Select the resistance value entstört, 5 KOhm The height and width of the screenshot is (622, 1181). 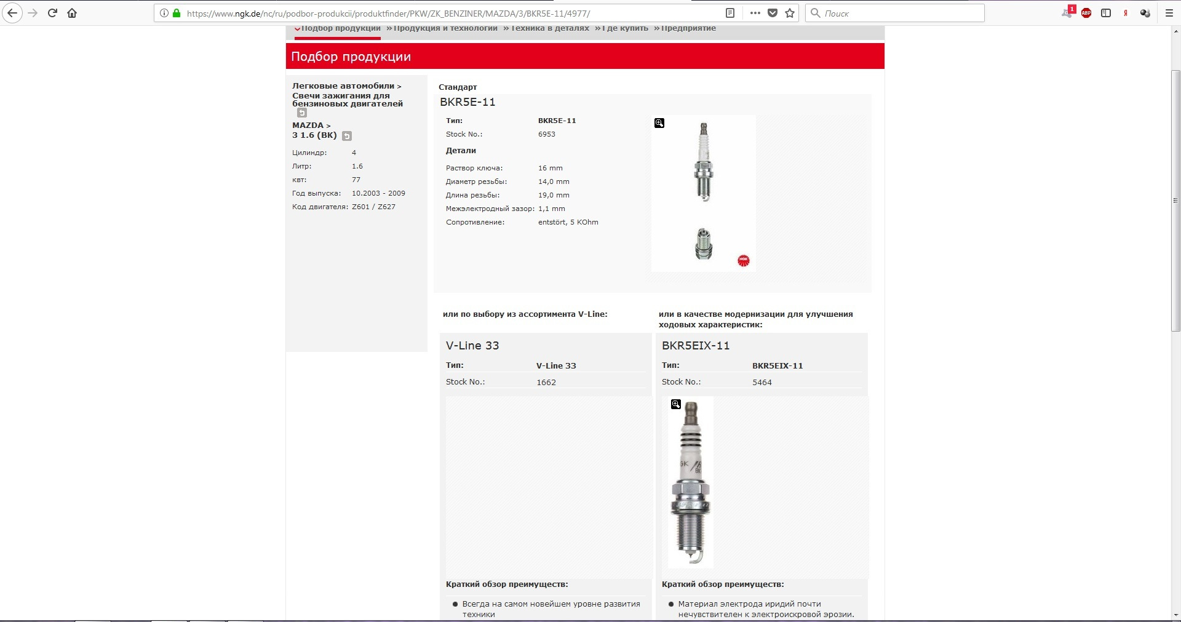pos(568,222)
